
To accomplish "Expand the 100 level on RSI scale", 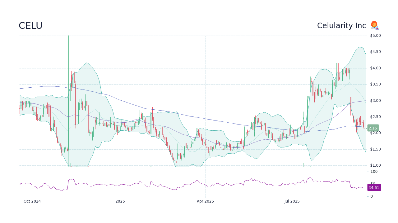I will pos(373,172).
